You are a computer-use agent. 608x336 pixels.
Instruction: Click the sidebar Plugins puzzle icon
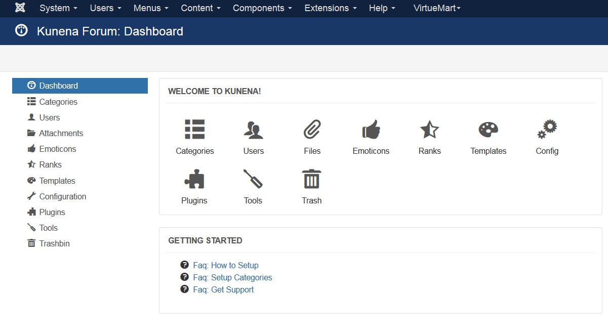[x=31, y=212]
